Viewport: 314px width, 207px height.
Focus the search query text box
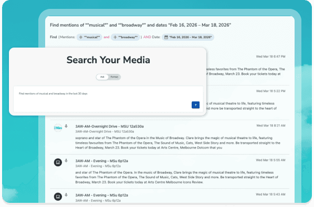point(108,99)
